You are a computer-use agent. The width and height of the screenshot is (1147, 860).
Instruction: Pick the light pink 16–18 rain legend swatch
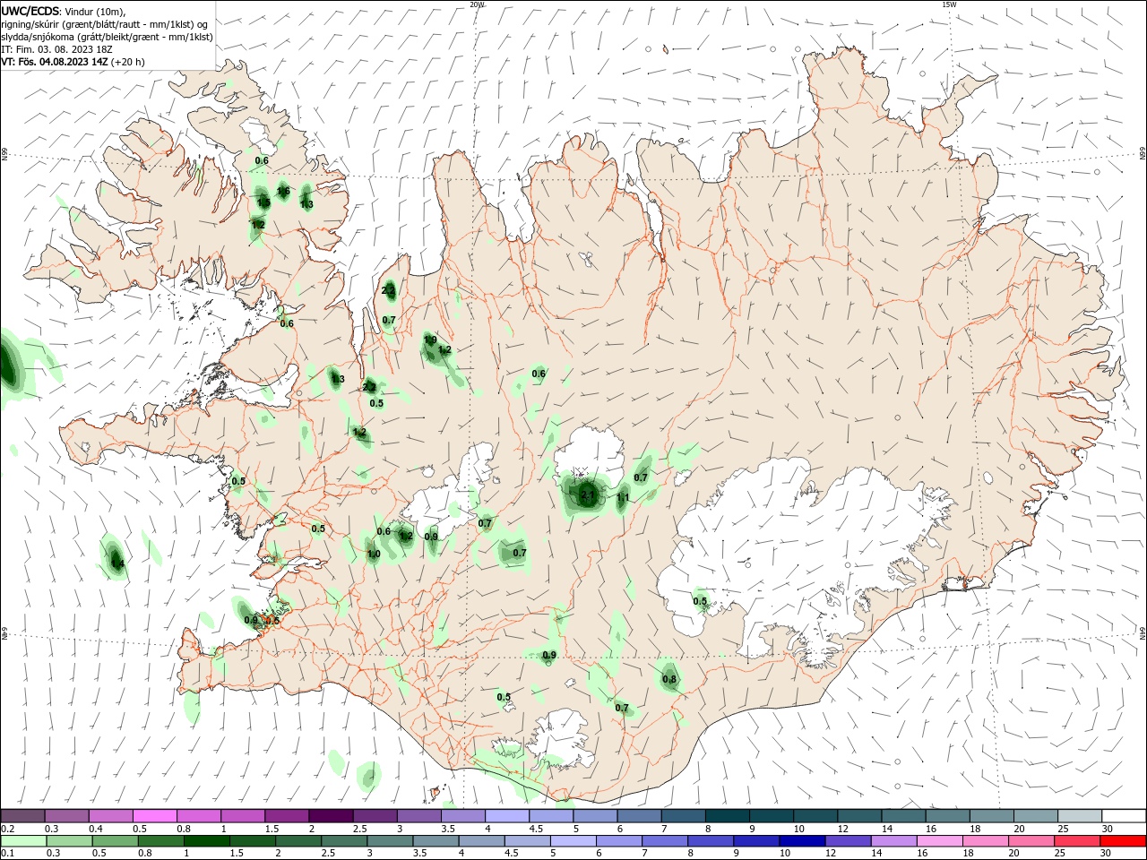pos(940,841)
